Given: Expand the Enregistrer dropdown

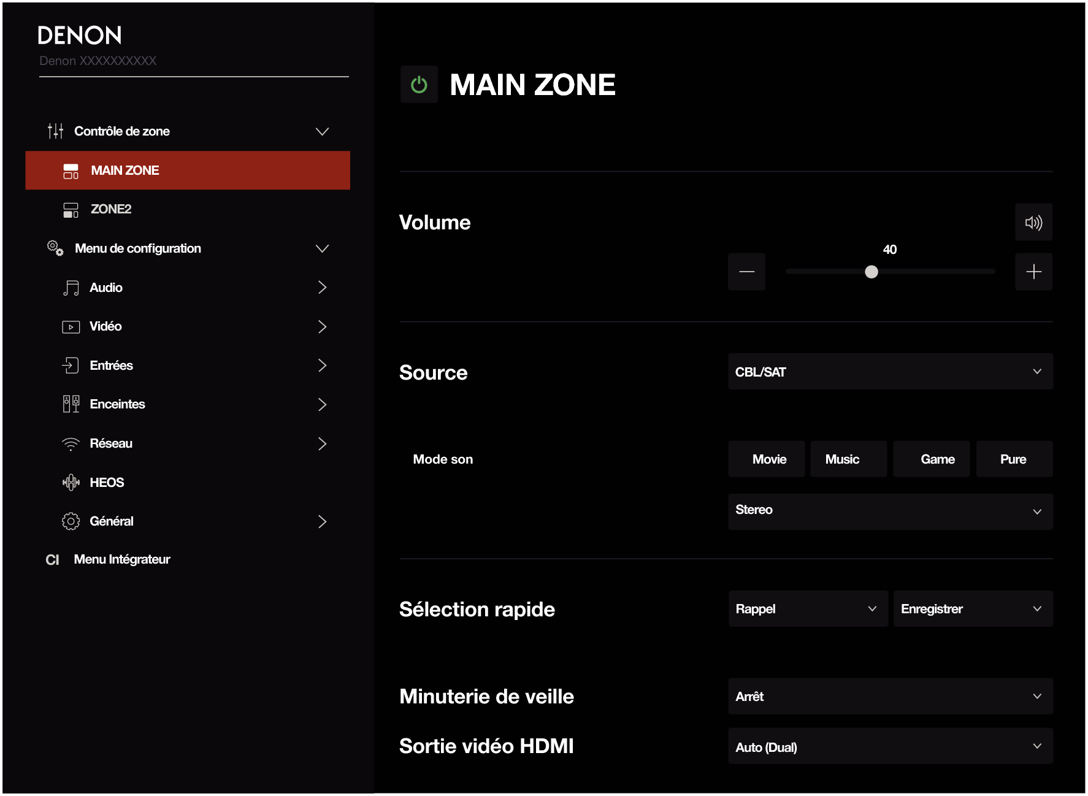Looking at the screenshot, I should point(973,609).
